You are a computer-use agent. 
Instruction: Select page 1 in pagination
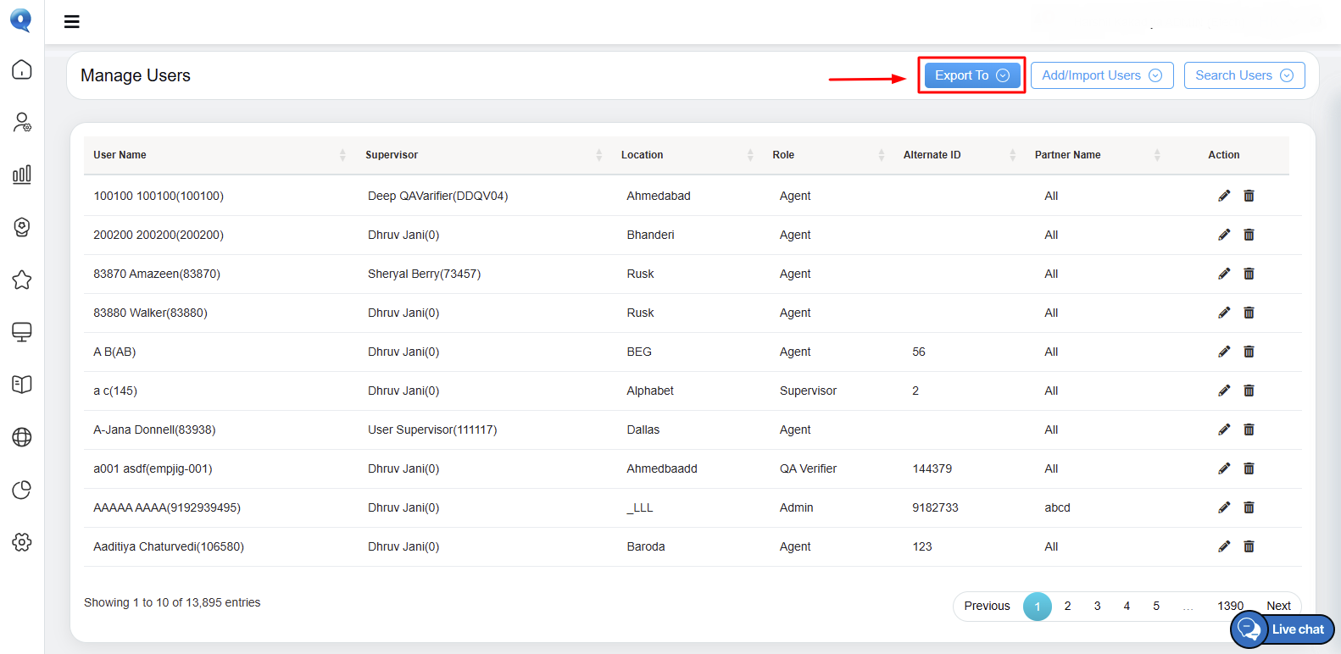(1038, 607)
